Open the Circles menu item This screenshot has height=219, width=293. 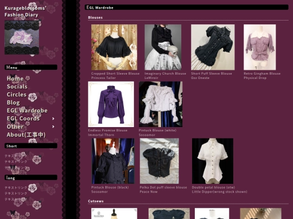(17, 95)
